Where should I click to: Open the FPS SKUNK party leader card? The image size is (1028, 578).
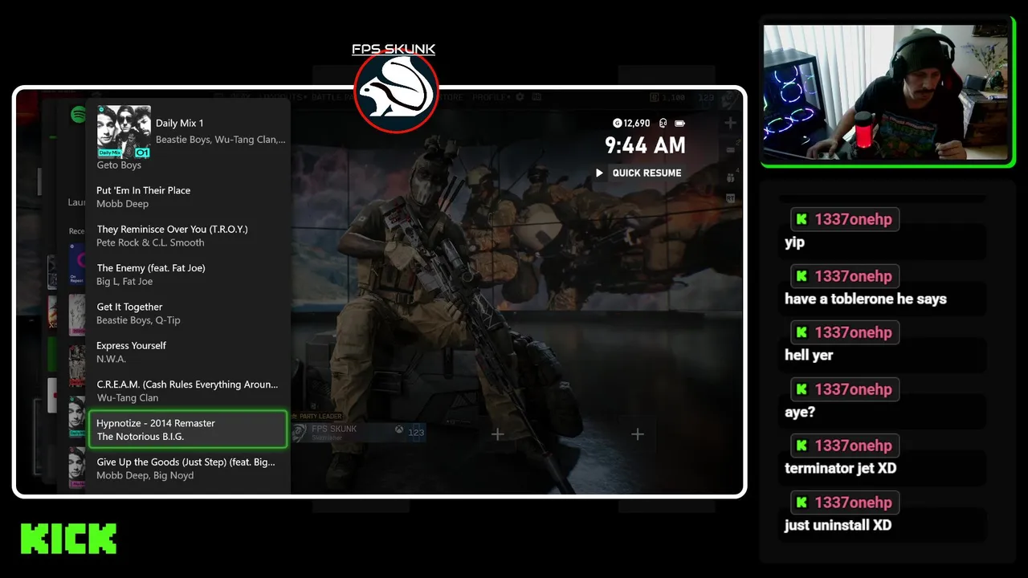point(358,432)
